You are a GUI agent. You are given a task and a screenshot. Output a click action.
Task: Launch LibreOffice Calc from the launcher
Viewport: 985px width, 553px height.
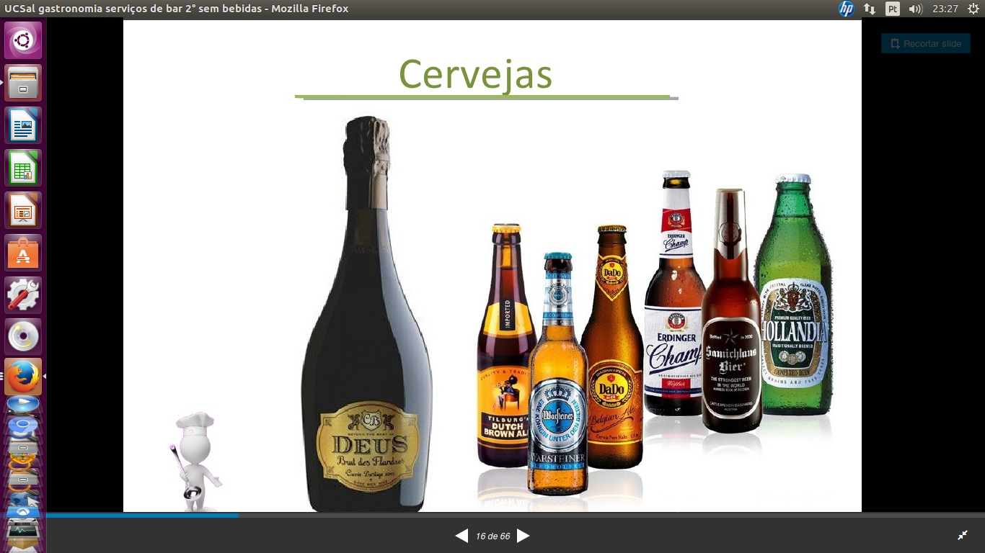coord(23,168)
